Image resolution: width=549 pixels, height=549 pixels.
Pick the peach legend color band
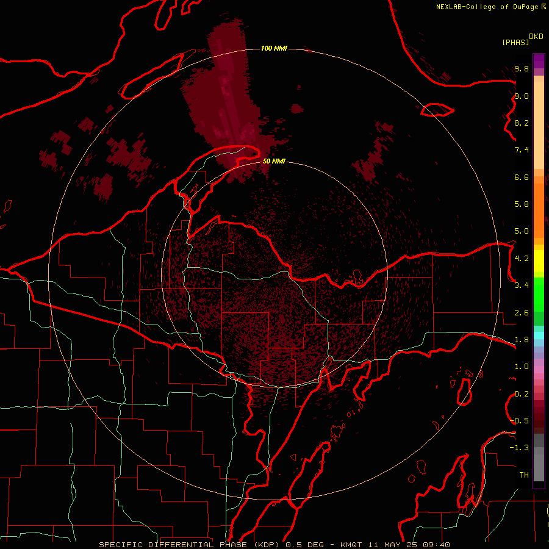click(x=539, y=126)
